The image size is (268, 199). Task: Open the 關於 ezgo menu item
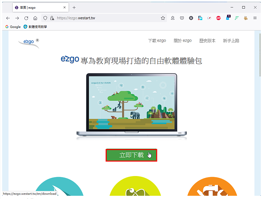click(x=182, y=41)
